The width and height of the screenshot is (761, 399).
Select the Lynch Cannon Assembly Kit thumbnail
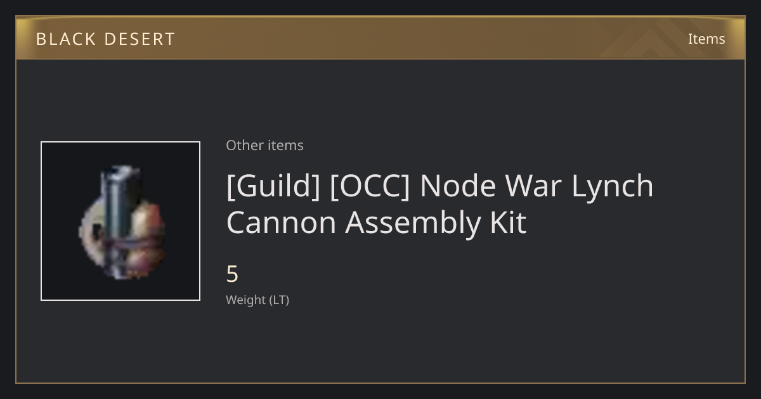(120, 221)
